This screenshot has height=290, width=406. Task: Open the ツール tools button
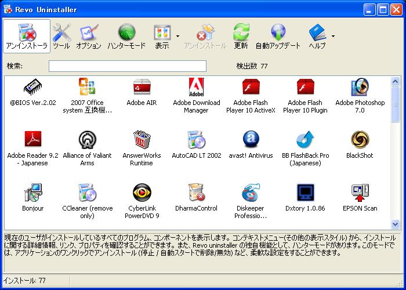61,36
